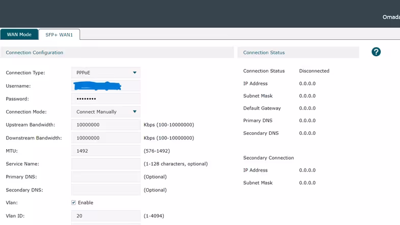Click the Secondary DNS input field
This screenshot has height=225, width=400.
click(x=106, y=190)
